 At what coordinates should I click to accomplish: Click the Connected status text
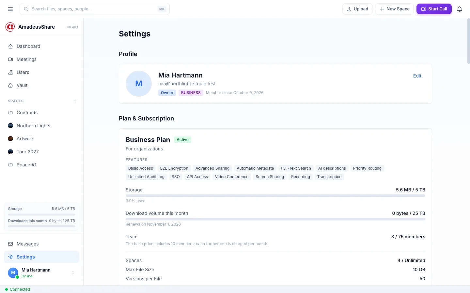[20, 289]
